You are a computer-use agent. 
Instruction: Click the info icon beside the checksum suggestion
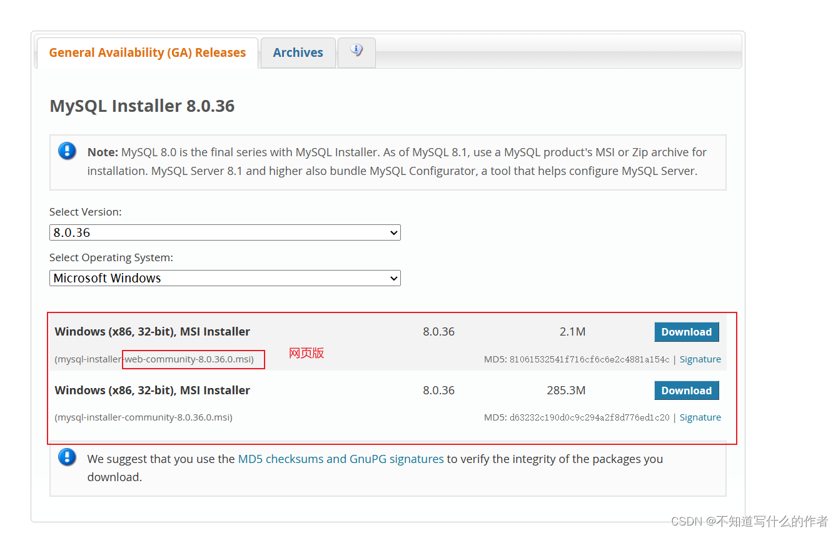point(67,457)
